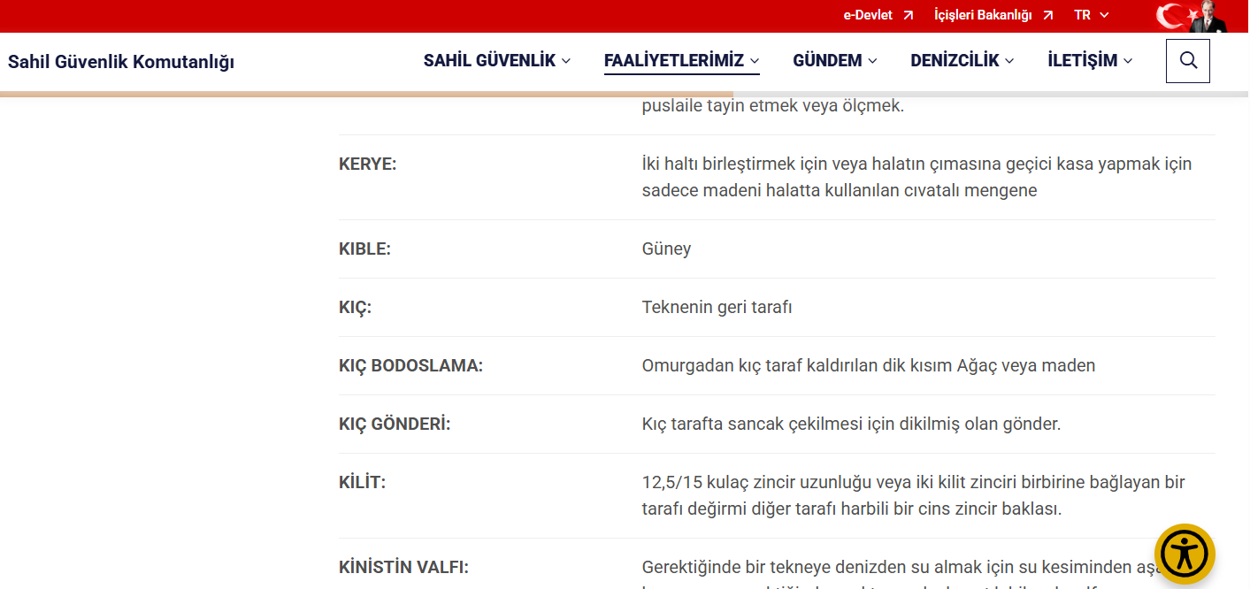The height and width of the screenshot is (589, 1250).
Task: Select the KİLİT: term
Action: coord(363,482)
